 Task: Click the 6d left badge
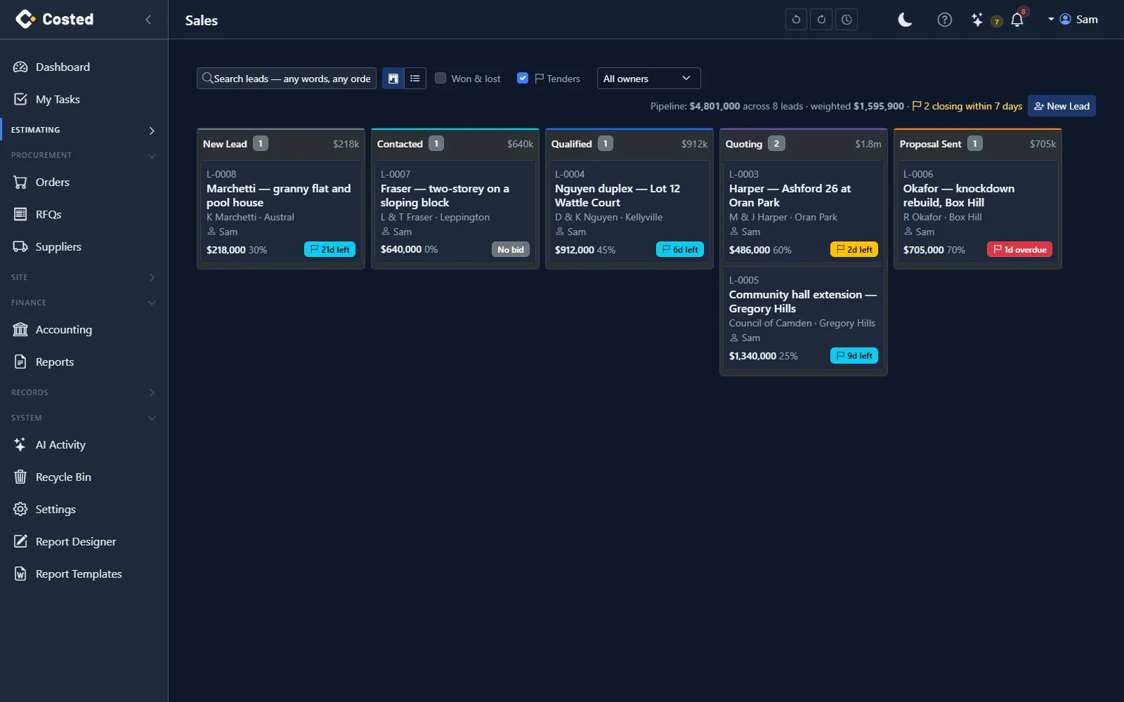pyautogui.click(x=680, y=250)
